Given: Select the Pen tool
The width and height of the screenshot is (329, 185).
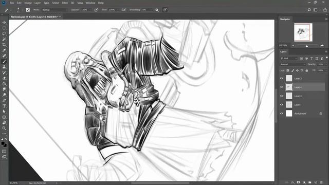Looking at the screenshot, I should tap(4, 101).
